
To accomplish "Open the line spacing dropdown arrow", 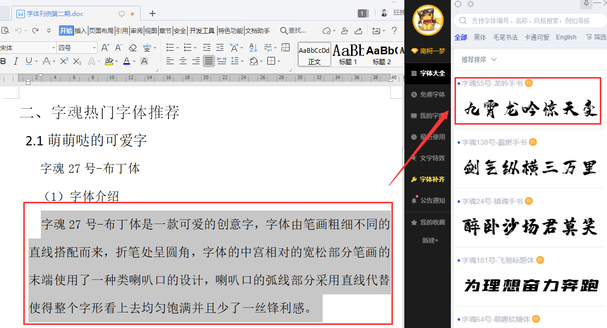I will (242, 62).
